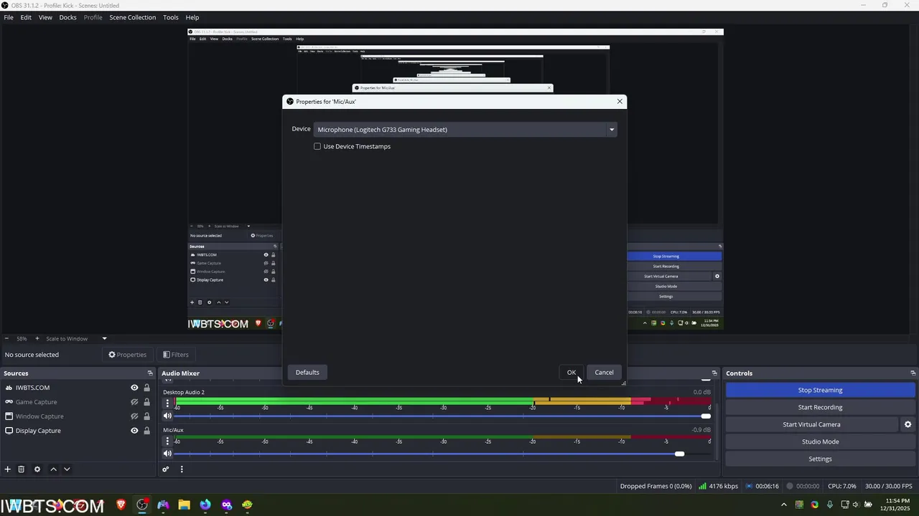Viewport: 919px width, 516px height.
Task: Open File Explorer from taskbar
Action: click(185, 505)
